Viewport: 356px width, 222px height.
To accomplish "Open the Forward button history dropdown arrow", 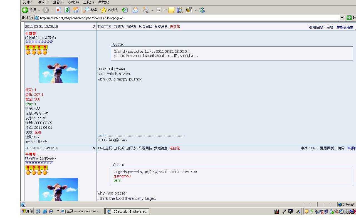I will (52, 10).
